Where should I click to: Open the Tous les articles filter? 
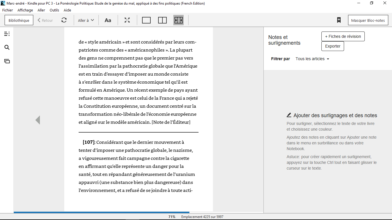(x=312, y=59)
